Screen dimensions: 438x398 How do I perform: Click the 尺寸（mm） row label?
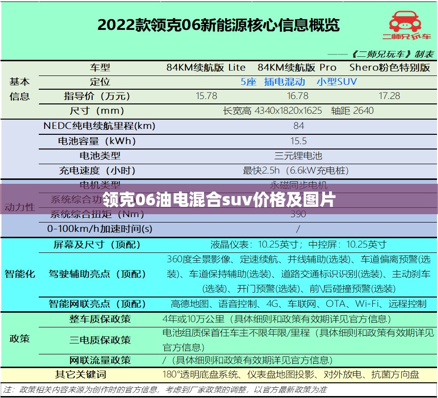[97, 111]
